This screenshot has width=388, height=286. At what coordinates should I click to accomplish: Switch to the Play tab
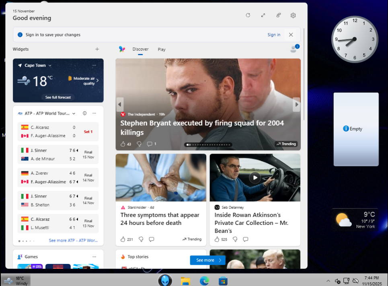pyautogui.click(x=162, y=49)
